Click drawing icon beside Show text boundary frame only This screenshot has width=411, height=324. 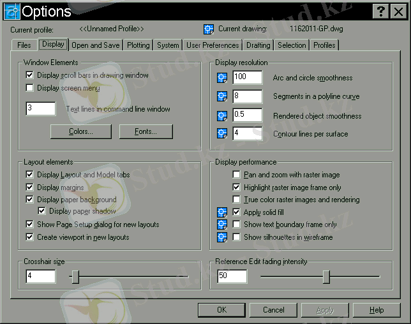pos(222,225)
